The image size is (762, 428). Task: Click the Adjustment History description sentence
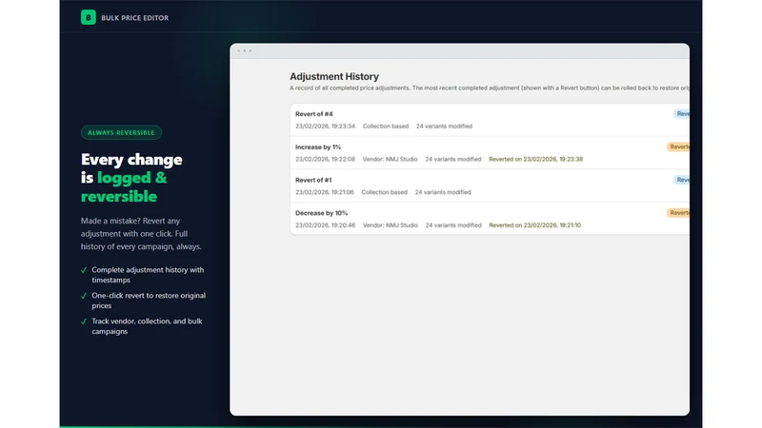click(490, 88)
